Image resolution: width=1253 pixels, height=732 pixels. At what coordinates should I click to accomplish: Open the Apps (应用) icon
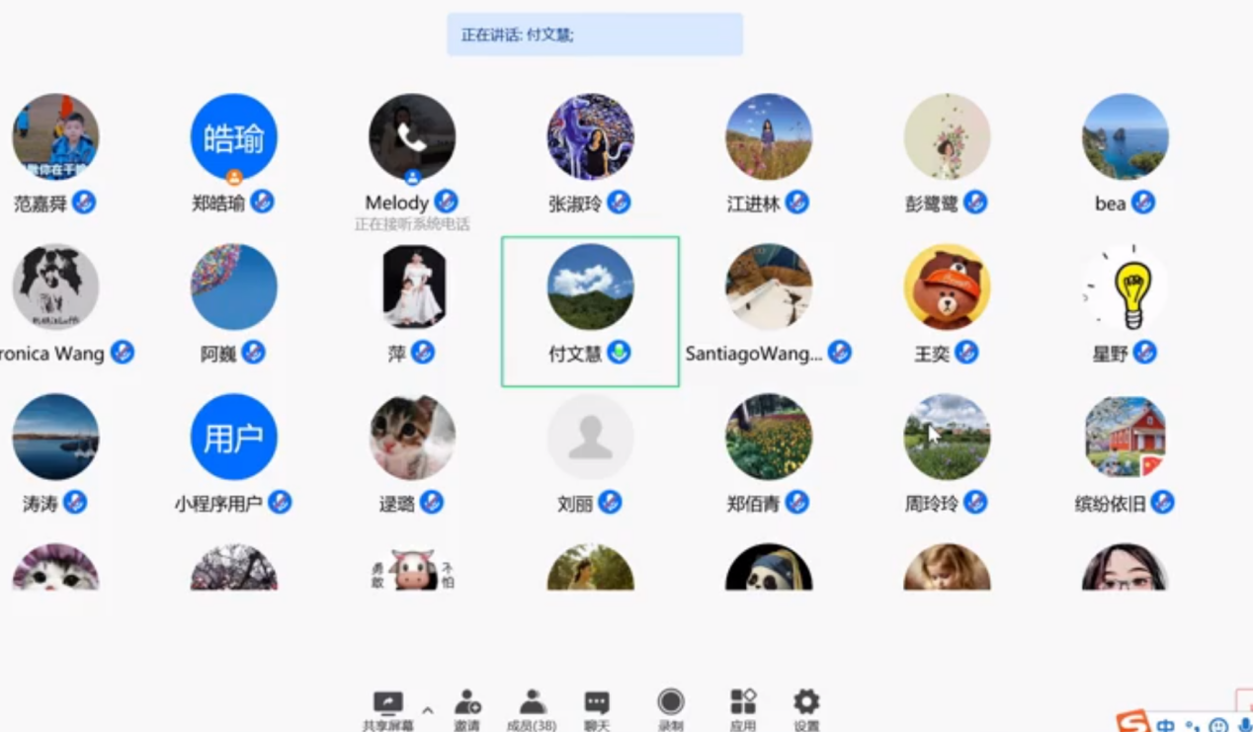pyautogui.click(x=742, y=702)
